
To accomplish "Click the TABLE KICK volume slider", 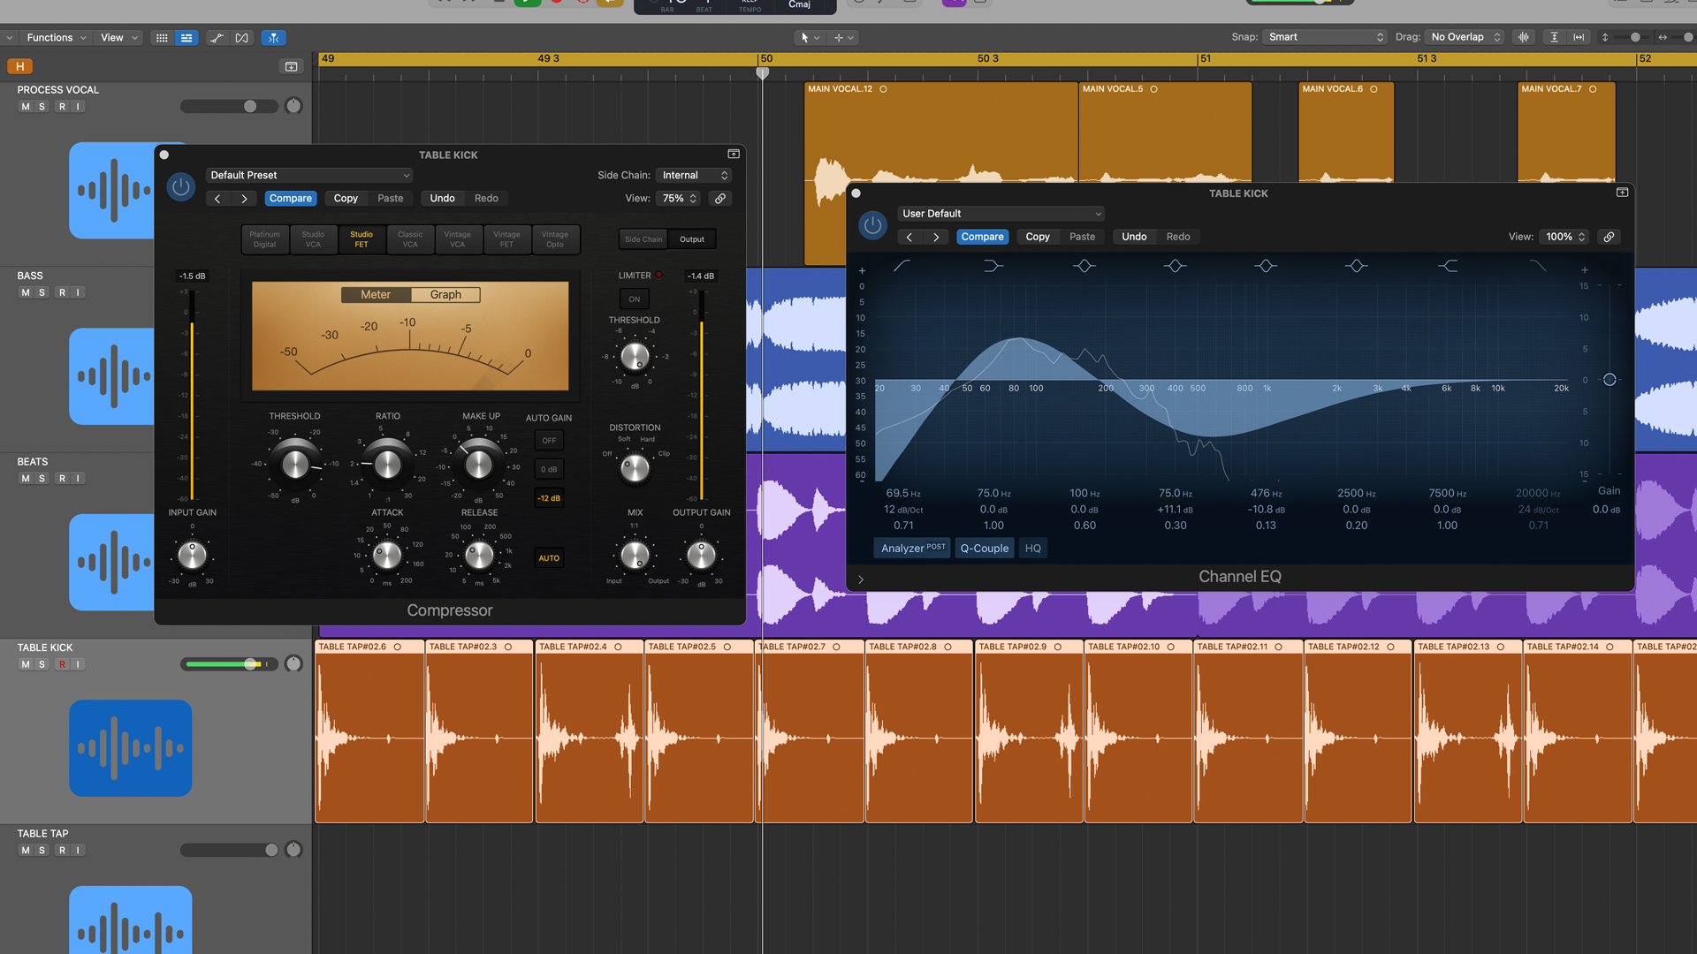I will click(228, 664).
